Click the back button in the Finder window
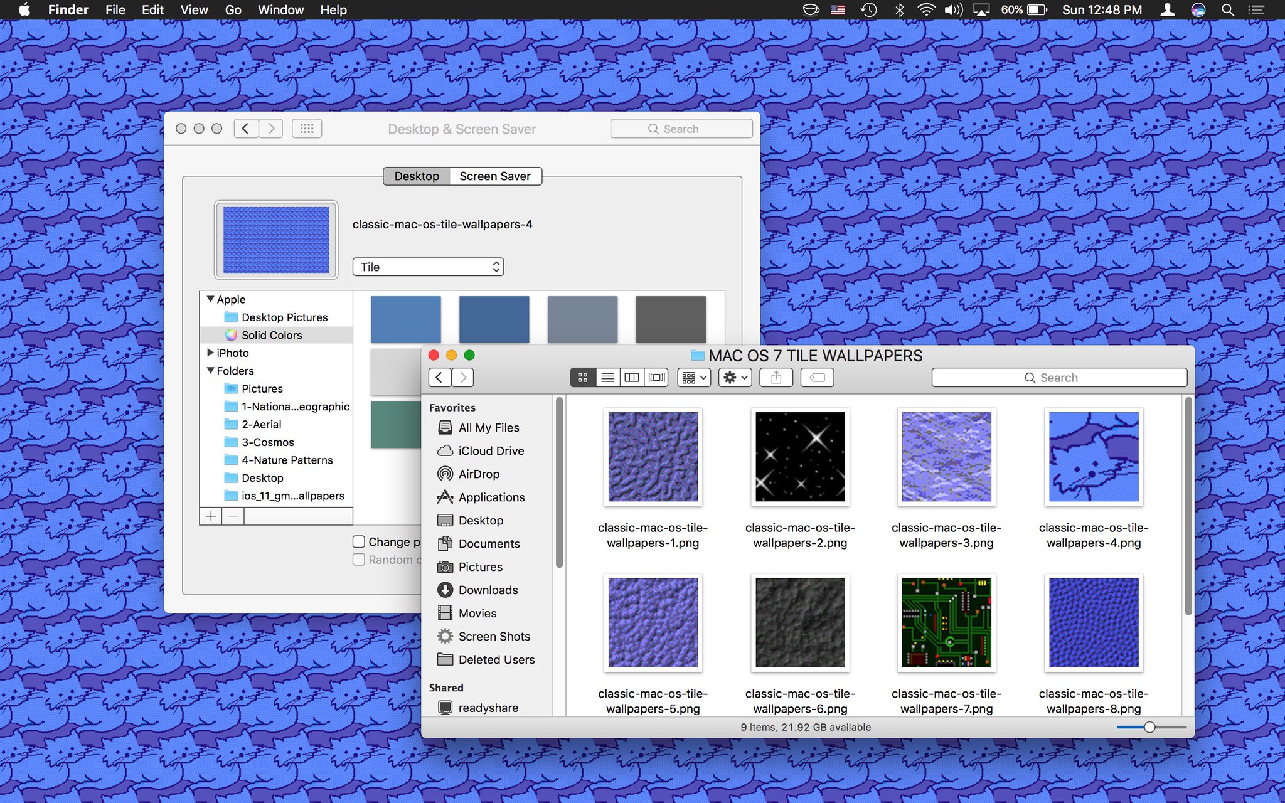The image size is (1285, 803). (439, 377)
